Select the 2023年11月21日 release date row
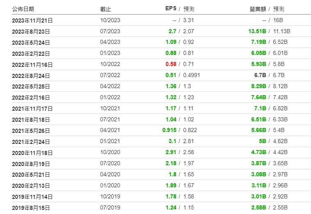The height and width of the screenshot is (214, 311). [x=33, y=20]
